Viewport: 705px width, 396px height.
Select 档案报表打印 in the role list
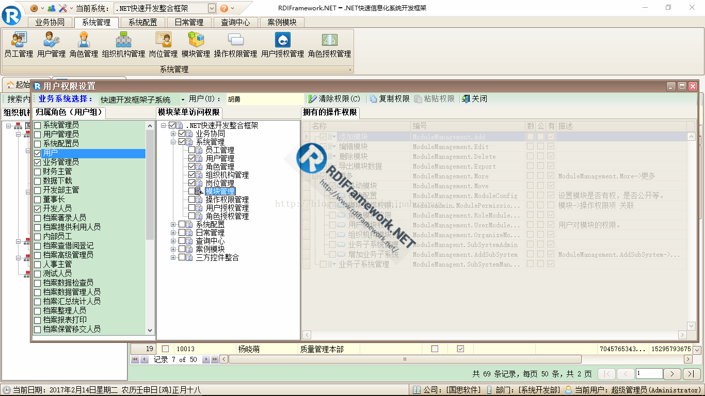point(65,320)
